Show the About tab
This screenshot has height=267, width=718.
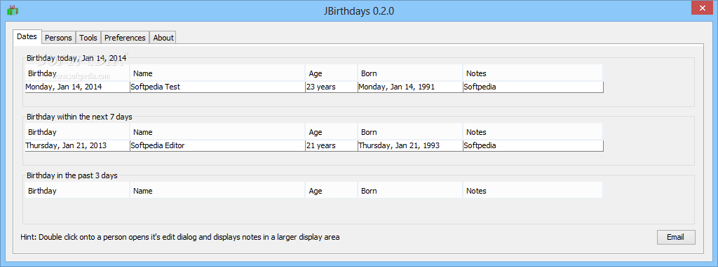tap(163, 38)
